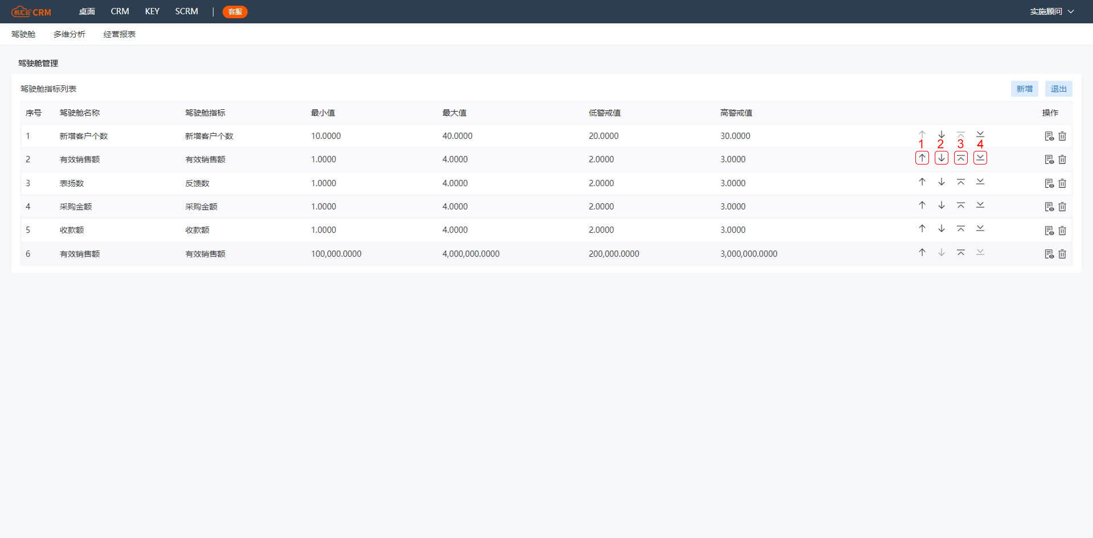Switch to the CRM module

(x=120, y=11)
